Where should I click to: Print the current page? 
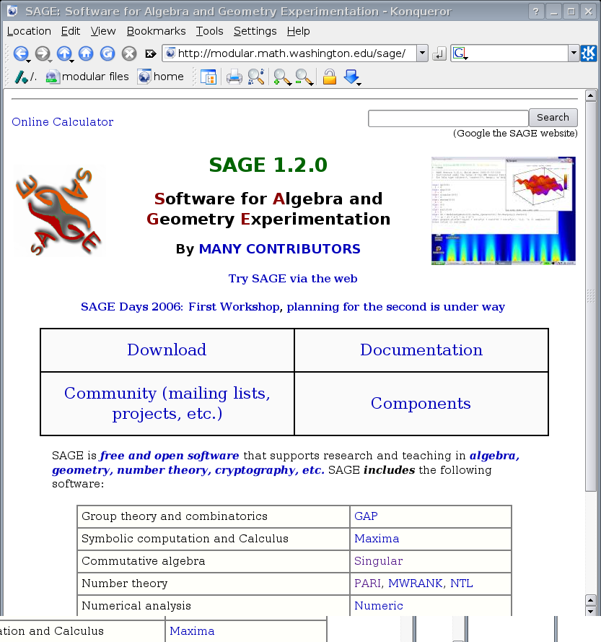coord(234,77)
